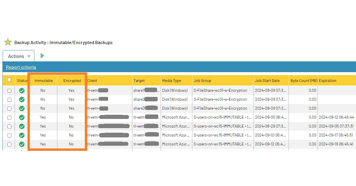Open the Actions dropdown menu

click(x=18, y=56)
